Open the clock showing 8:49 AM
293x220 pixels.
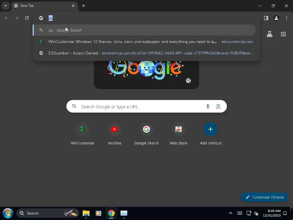[272, 213]
